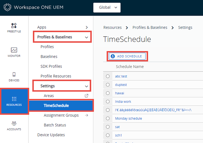Open Profiles in the side menu
The width and height of the screenshot is (203, 143).
[47, 47]
